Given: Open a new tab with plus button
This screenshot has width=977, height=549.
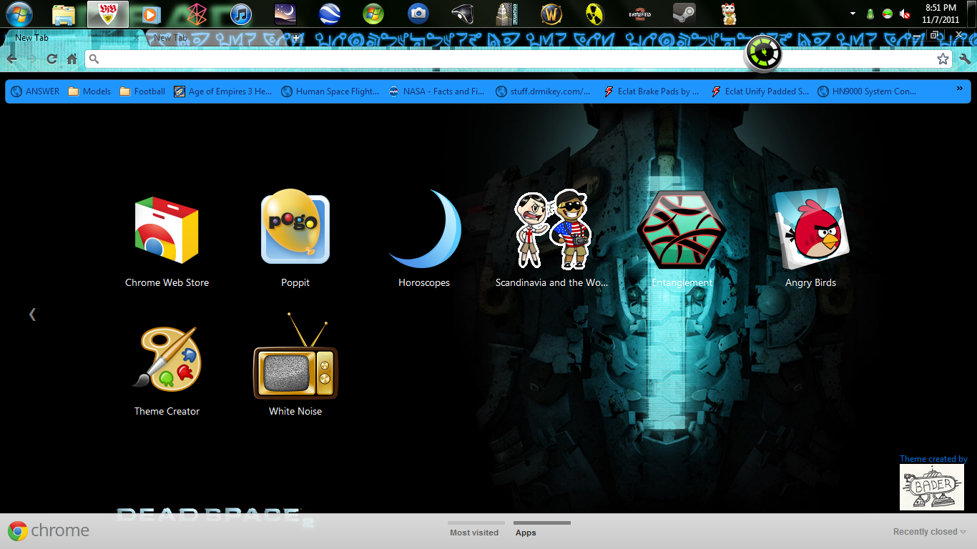Looking at the screenshot, I should 295,37.
